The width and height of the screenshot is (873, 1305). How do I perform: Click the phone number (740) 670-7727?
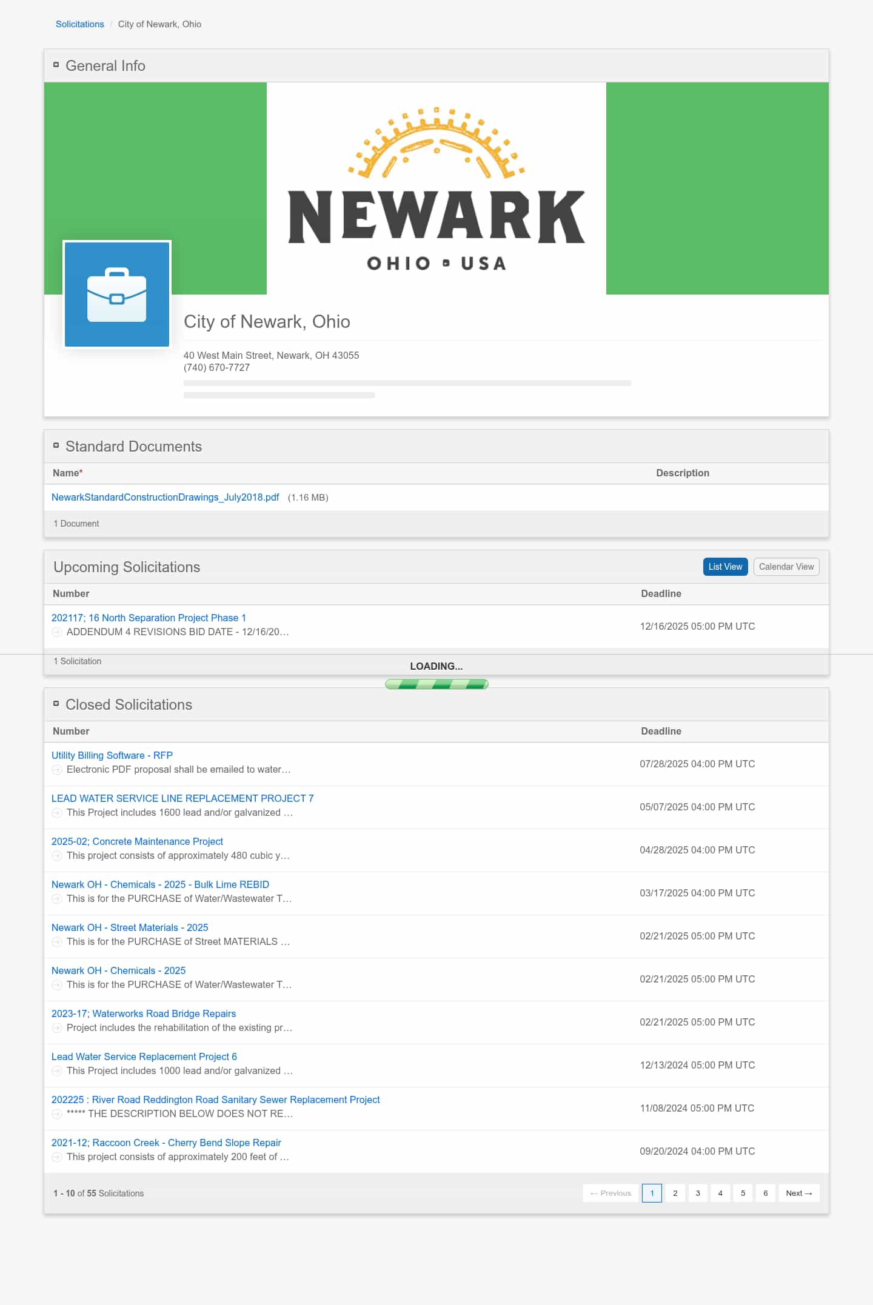click(216, 367)
